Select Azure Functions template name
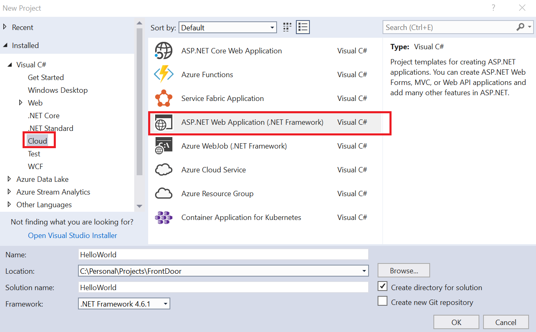The height and width of the screenshot is (332, 536). click(207, 75)
